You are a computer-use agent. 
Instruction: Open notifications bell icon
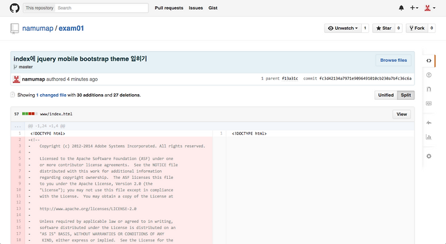coord(401,8)
